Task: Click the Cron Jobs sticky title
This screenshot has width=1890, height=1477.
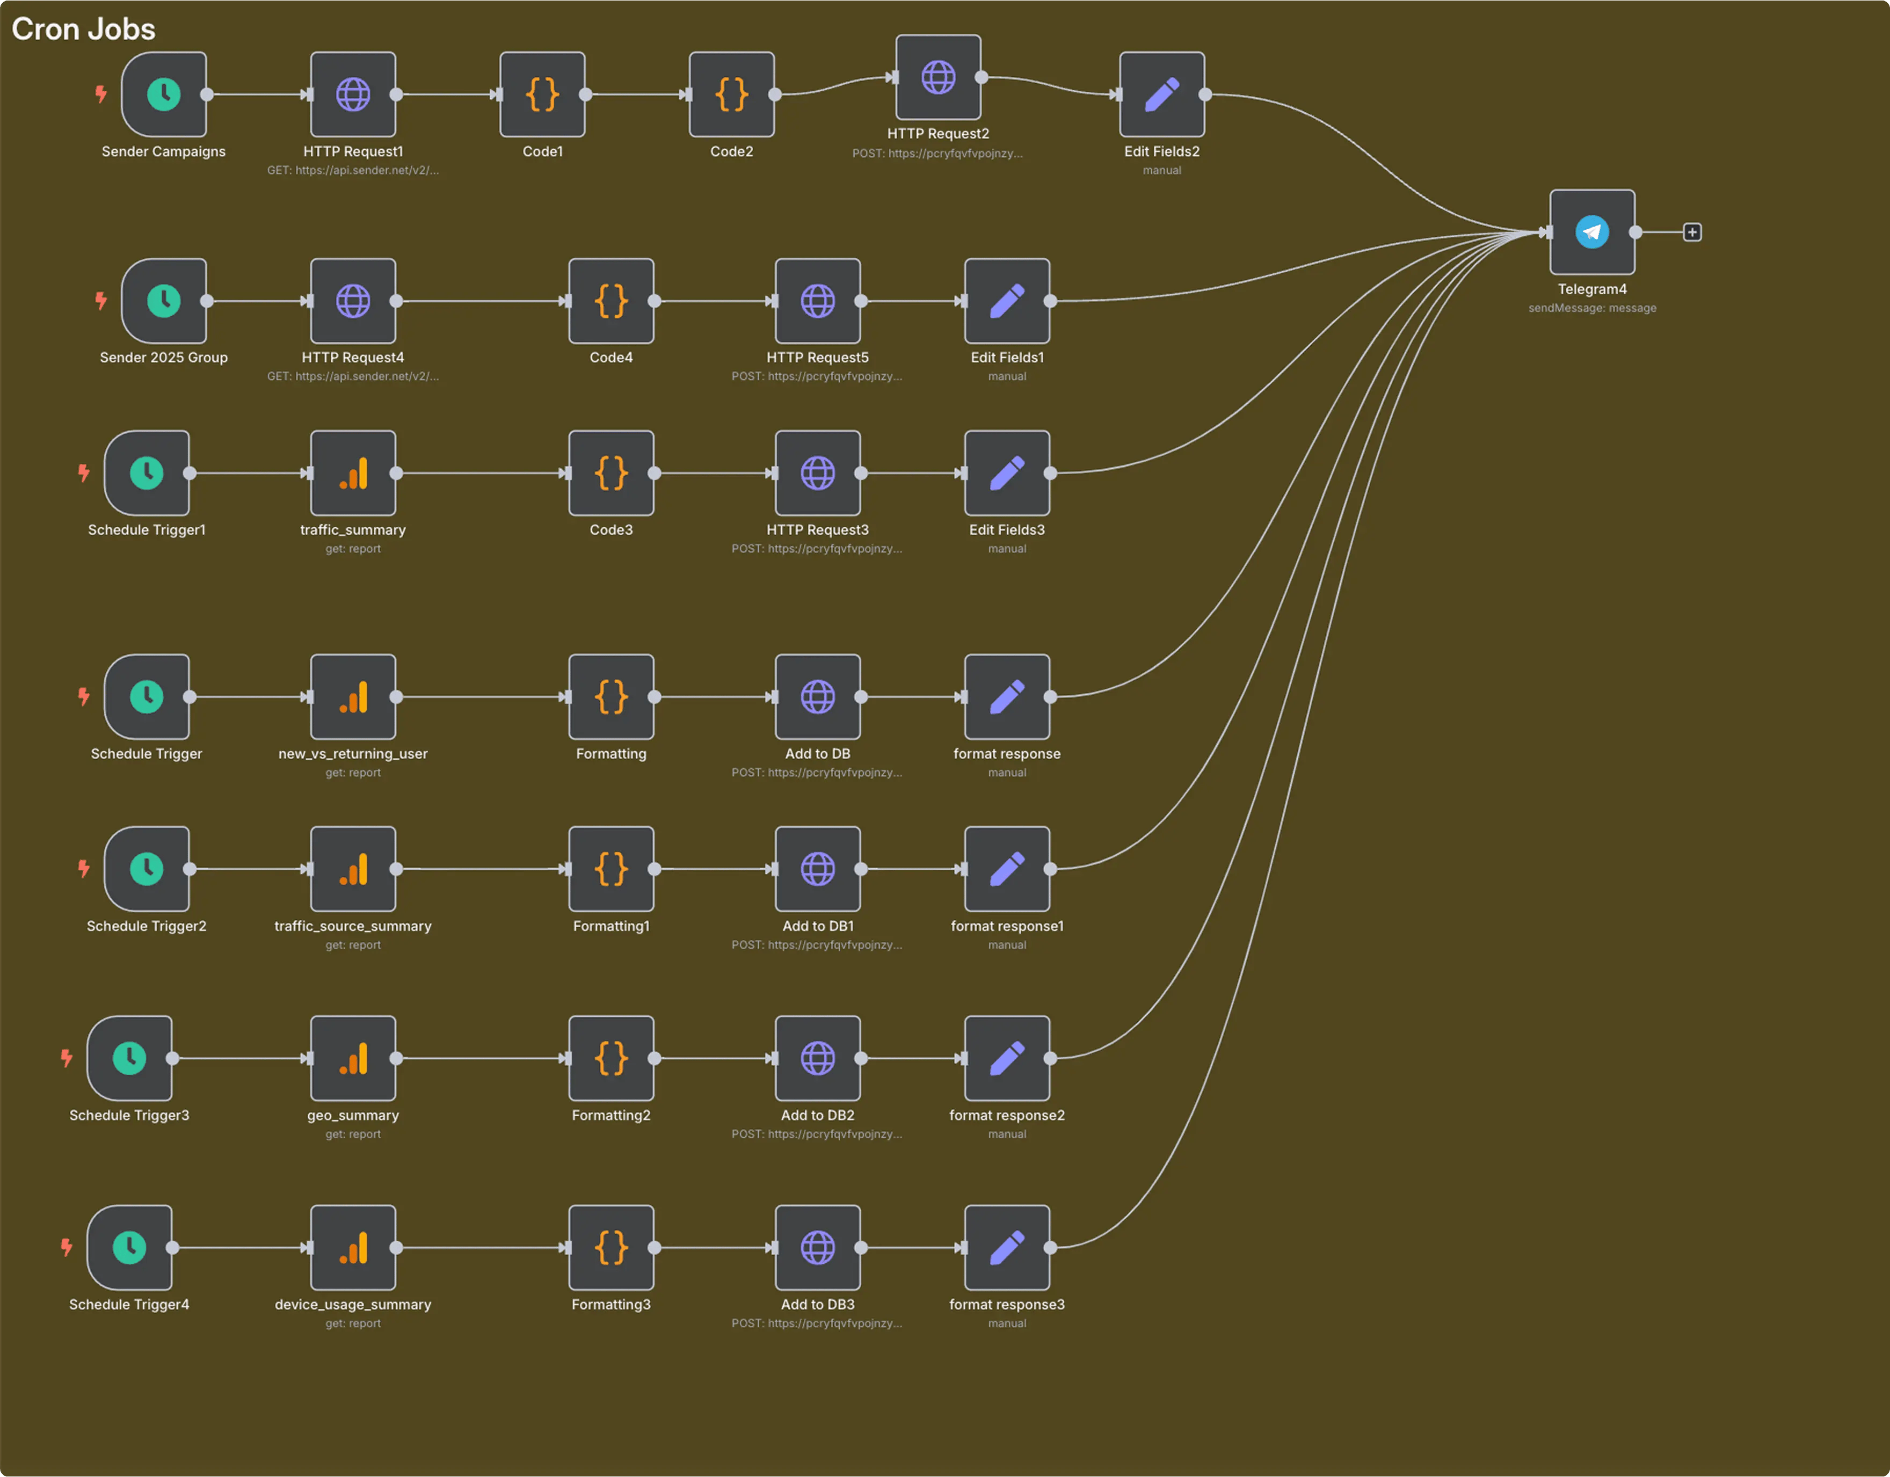Action: [83, 30]
